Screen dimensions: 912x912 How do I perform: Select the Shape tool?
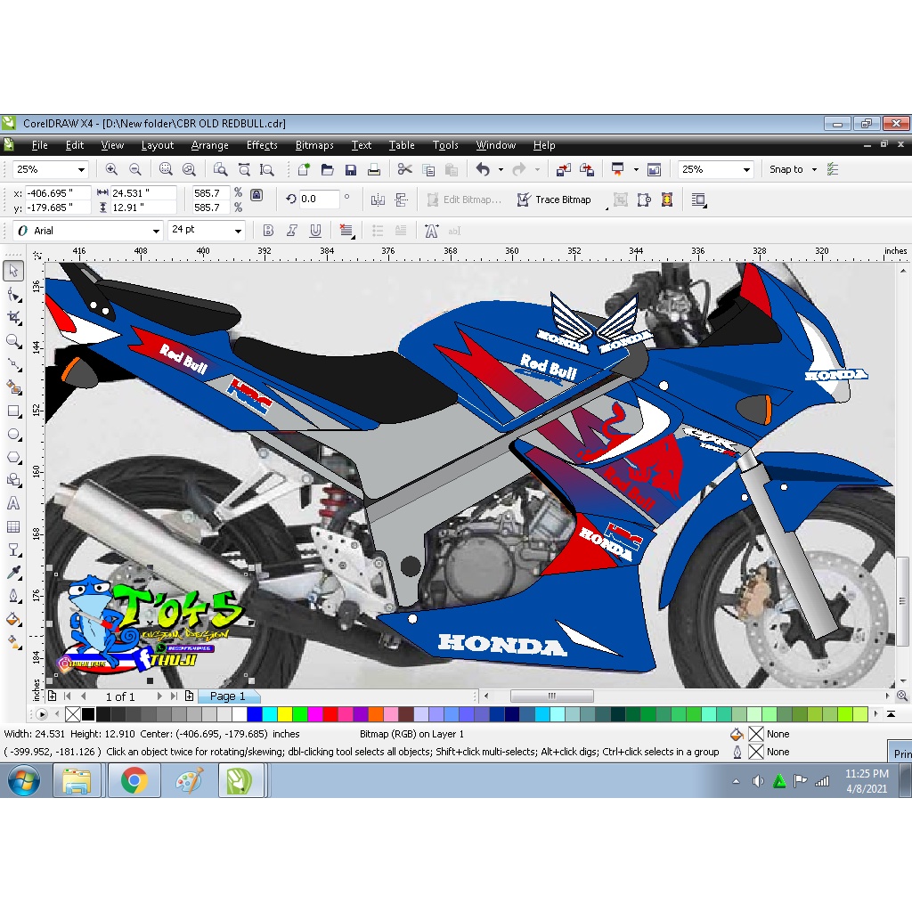click(13, 295)
